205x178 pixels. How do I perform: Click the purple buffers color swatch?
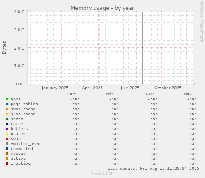tap(7, 129)
